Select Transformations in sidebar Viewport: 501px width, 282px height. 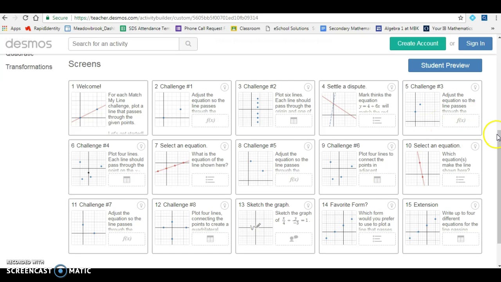pos(29,67)
